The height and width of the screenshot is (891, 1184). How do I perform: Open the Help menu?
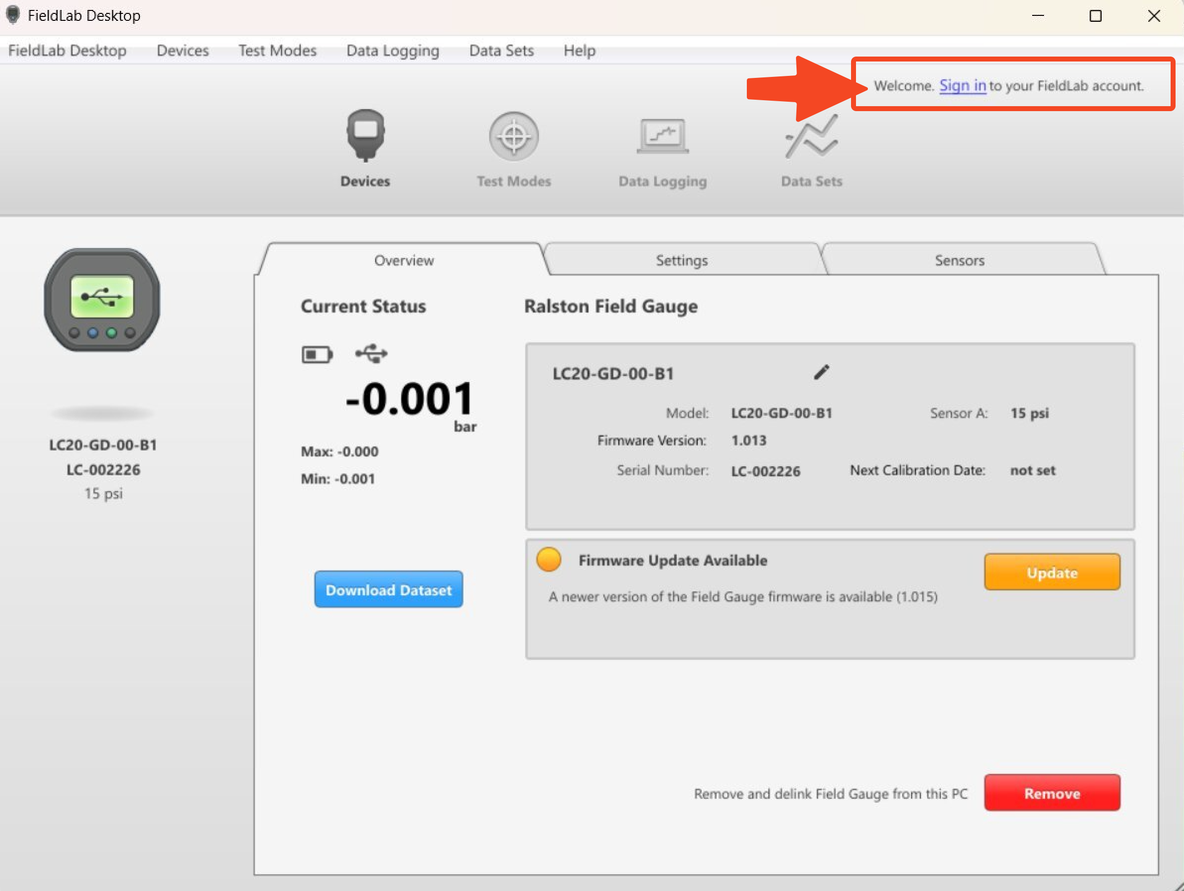(580, 50)
